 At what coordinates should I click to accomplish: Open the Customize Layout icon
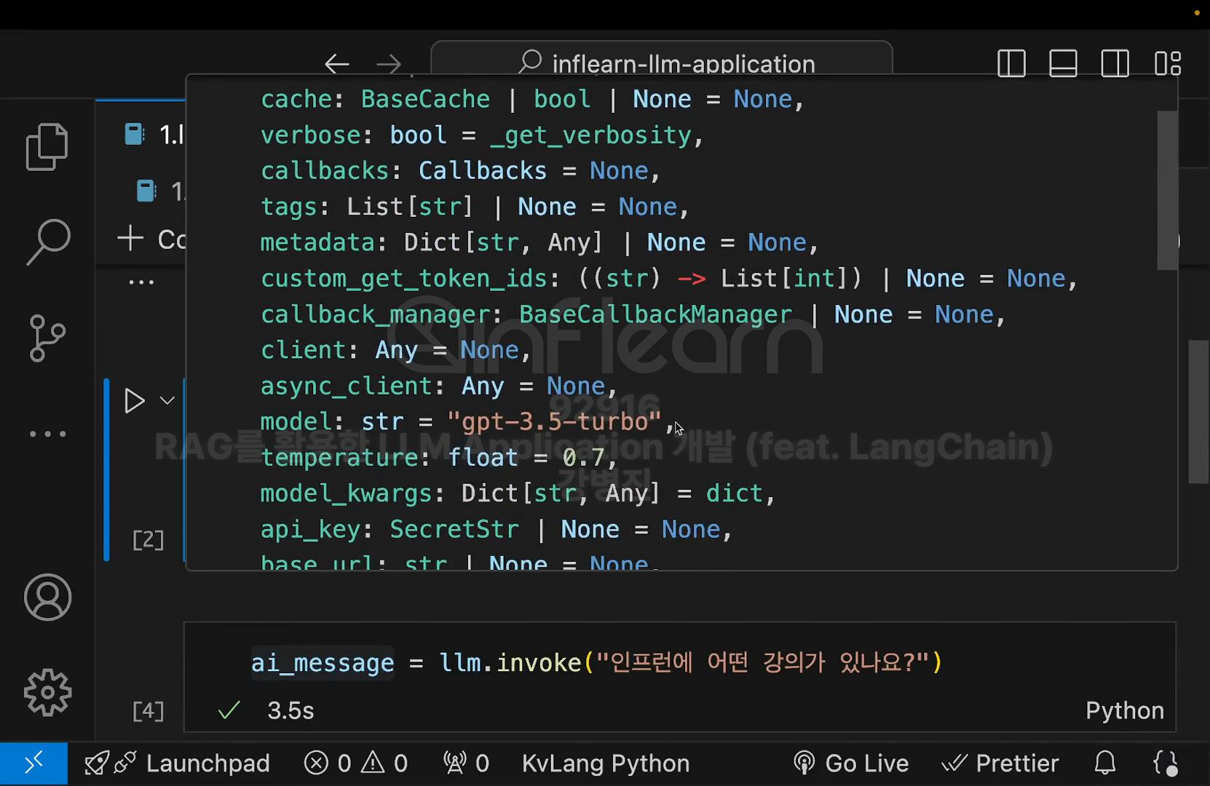(x=1167, y=63)
